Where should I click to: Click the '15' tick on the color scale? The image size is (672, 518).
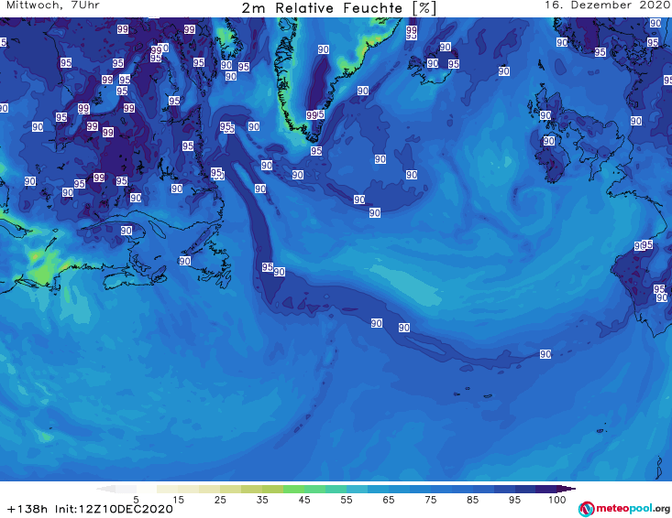click(178, 500)
